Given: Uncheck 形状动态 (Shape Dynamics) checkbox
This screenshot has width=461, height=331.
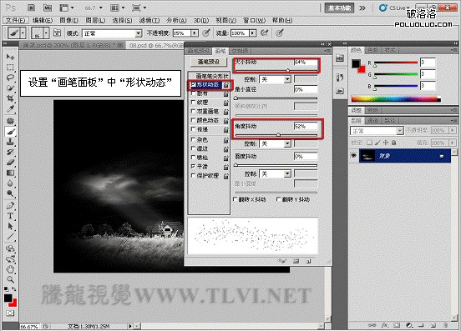Looking at the screenshot, I should click(193, 84).
